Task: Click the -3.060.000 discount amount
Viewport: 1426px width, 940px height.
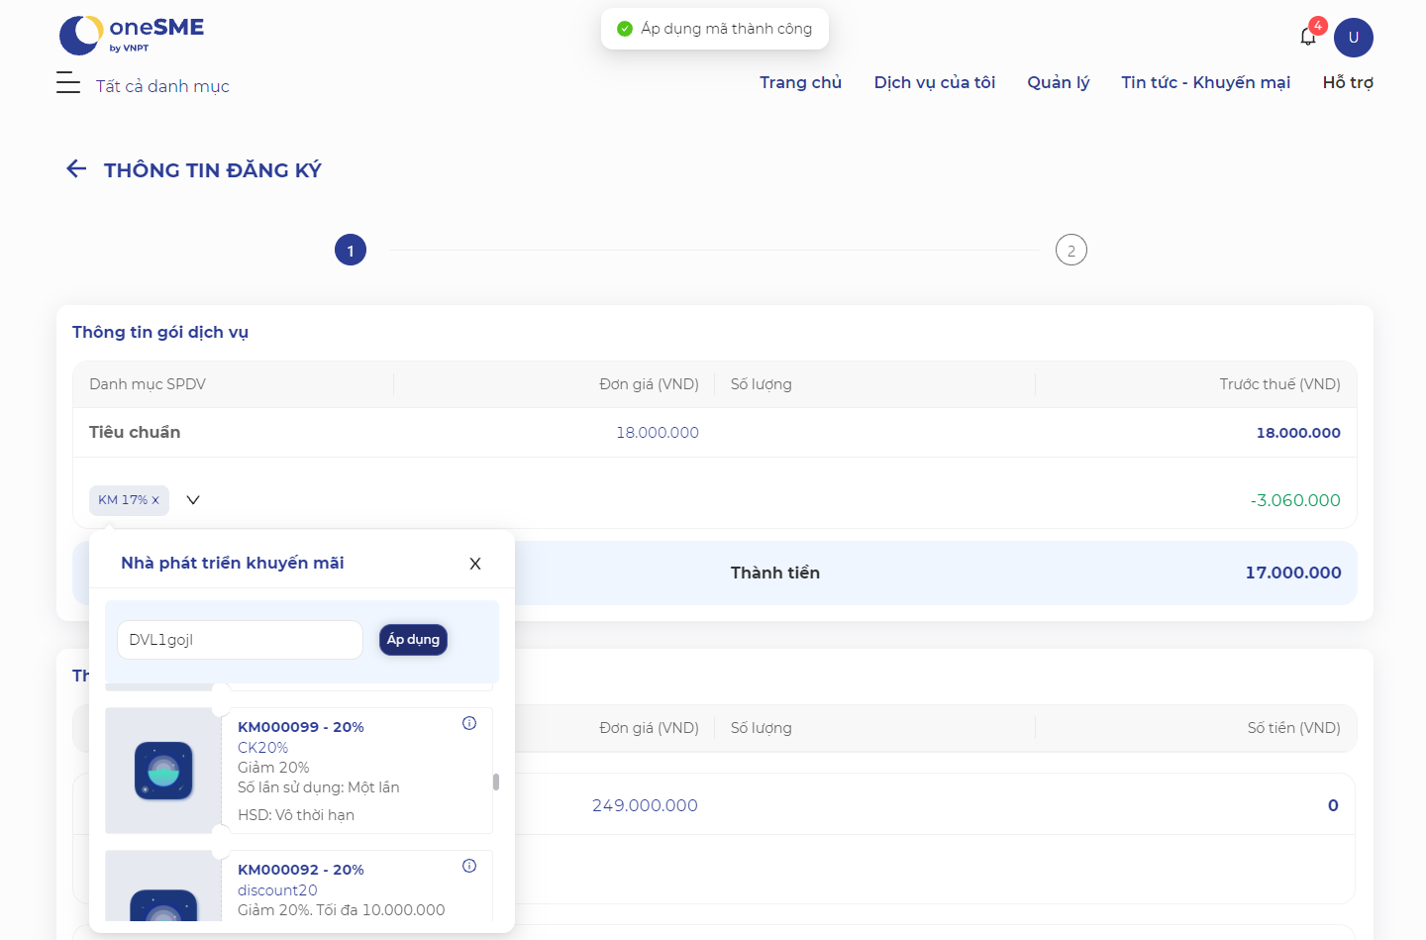Action: 1295,500
